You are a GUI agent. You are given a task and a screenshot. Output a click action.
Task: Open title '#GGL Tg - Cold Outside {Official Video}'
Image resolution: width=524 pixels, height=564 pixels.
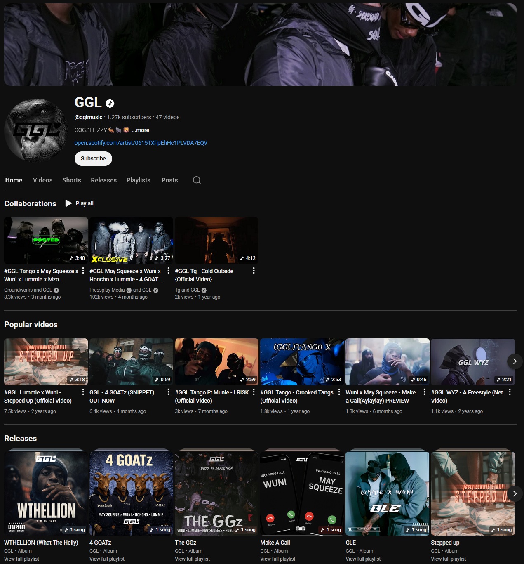tap(204, 275)
